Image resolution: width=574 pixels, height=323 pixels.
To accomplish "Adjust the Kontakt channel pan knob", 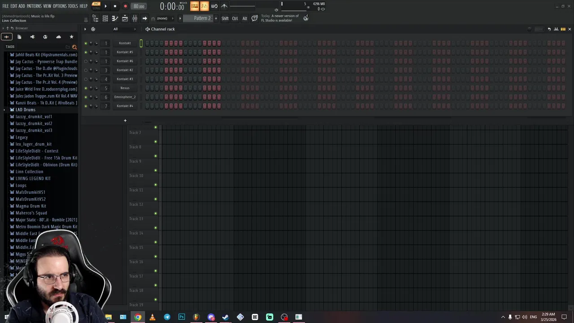I will coord(91,44).
